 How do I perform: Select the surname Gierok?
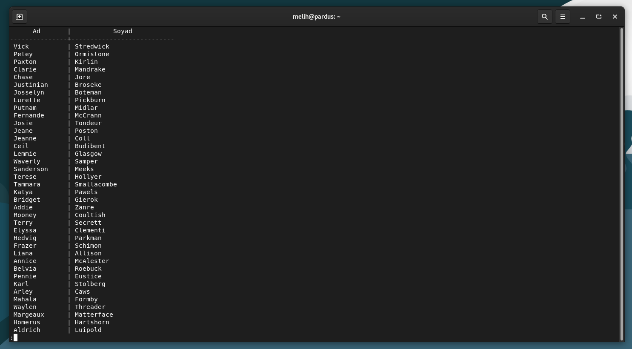point(86,200)
